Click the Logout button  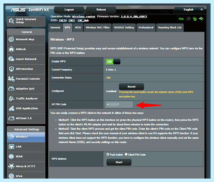click(69, 10)
